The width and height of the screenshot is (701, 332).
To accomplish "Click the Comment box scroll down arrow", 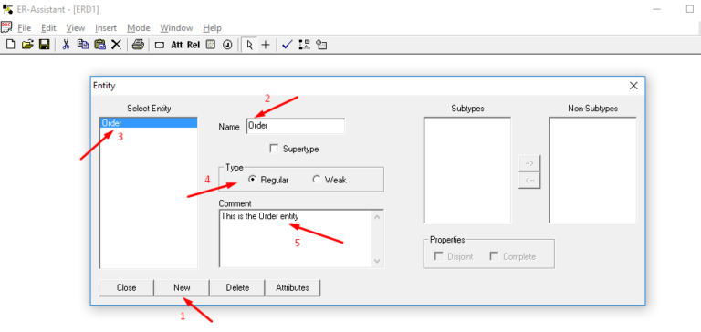I will 377,261.
